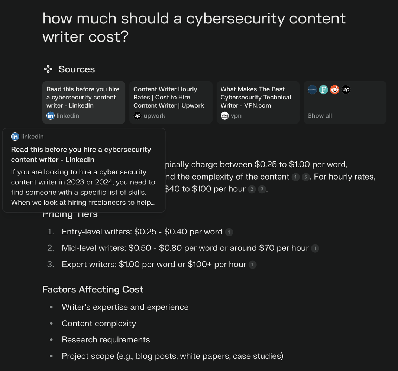Select the Reddit icon in the Show all card
Image resolution: width=398 pixels, height=371 pixels.
point(334,89)
